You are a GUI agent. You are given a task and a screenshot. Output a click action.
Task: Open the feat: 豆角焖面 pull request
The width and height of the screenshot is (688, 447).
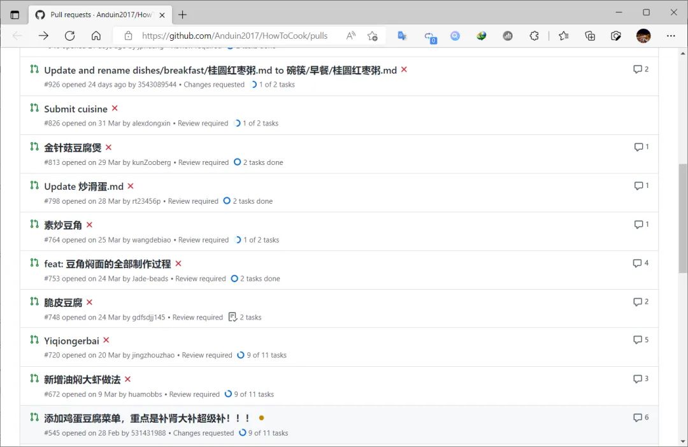(x=108, y=264)
